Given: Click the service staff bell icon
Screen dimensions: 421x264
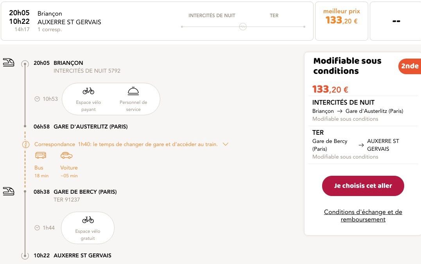Looking at the screenshot, I should pos(133,91).
